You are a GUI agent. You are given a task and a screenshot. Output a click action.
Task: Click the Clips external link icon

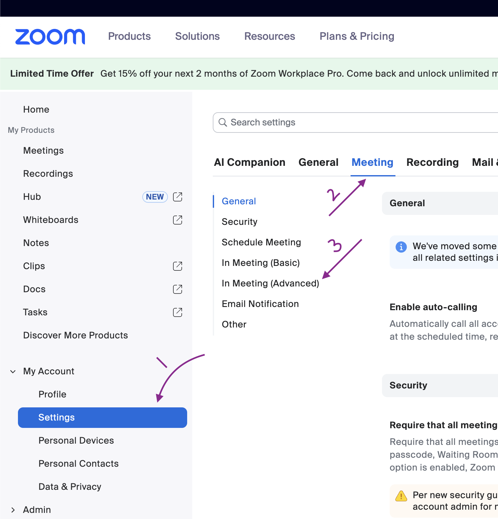178,266
